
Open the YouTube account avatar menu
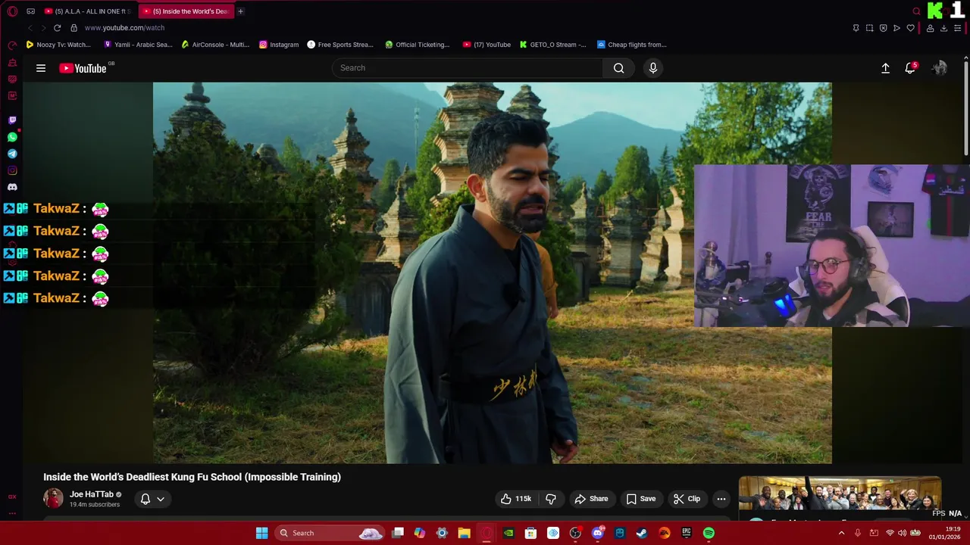tap(940, 68)
